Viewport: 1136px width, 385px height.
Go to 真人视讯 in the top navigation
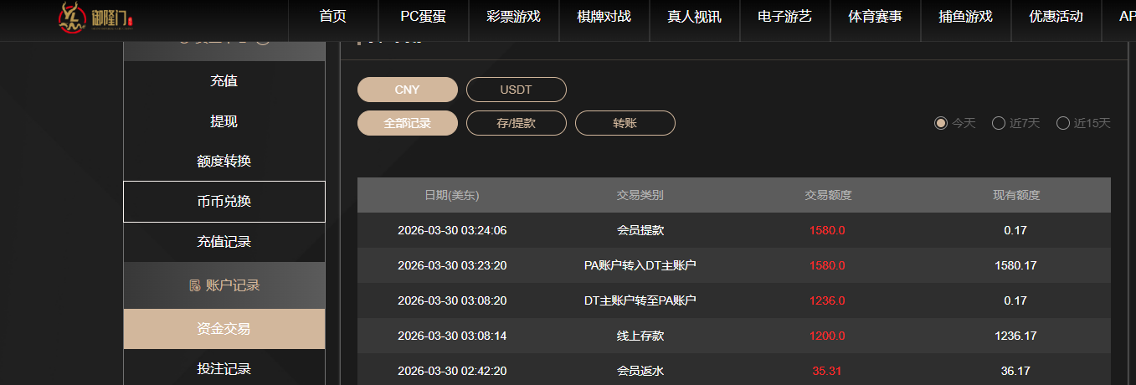695,16
